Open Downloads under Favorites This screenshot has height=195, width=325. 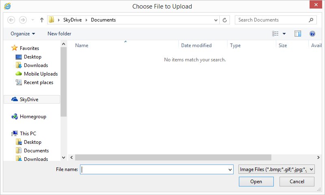[x=36, y=65]
